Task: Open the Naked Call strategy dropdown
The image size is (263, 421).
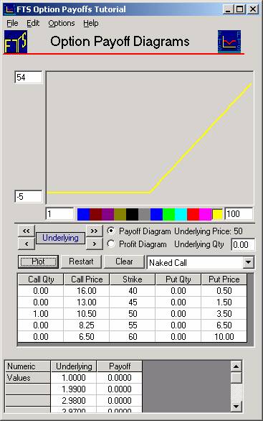Action: 248,262
